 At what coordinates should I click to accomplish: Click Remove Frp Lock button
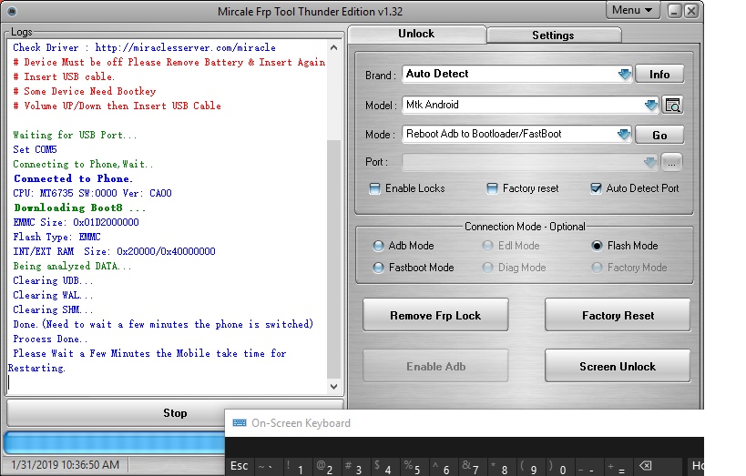click(x=435, y=315)
